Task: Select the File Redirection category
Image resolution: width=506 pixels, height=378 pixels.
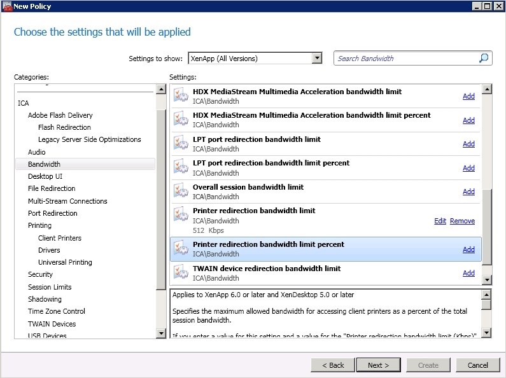Action: pyautogui.click(x=52, y=188)
